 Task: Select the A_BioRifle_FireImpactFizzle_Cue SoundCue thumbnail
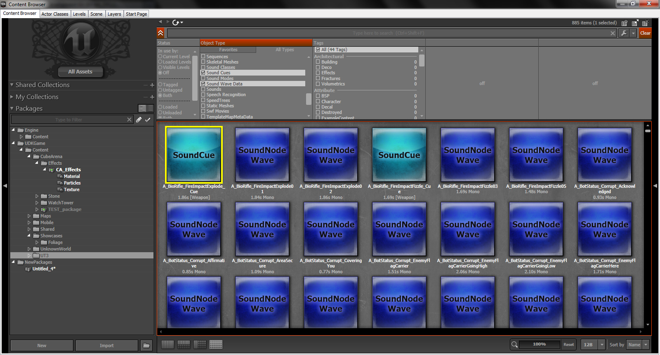point(399,155)
